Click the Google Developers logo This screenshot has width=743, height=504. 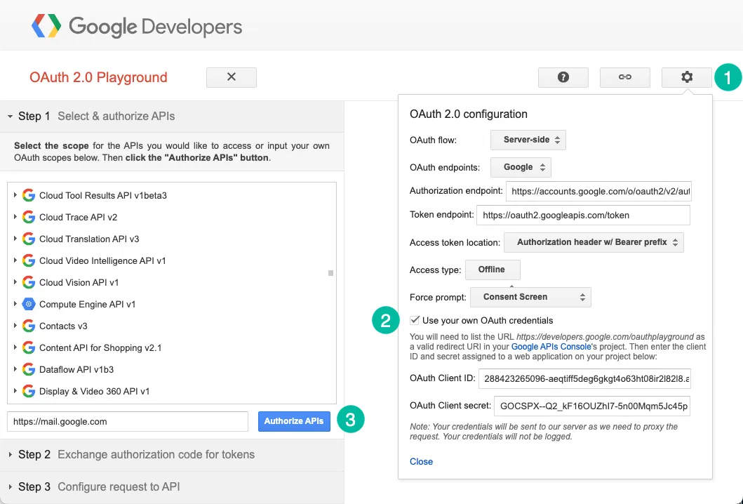click(138, 26)
